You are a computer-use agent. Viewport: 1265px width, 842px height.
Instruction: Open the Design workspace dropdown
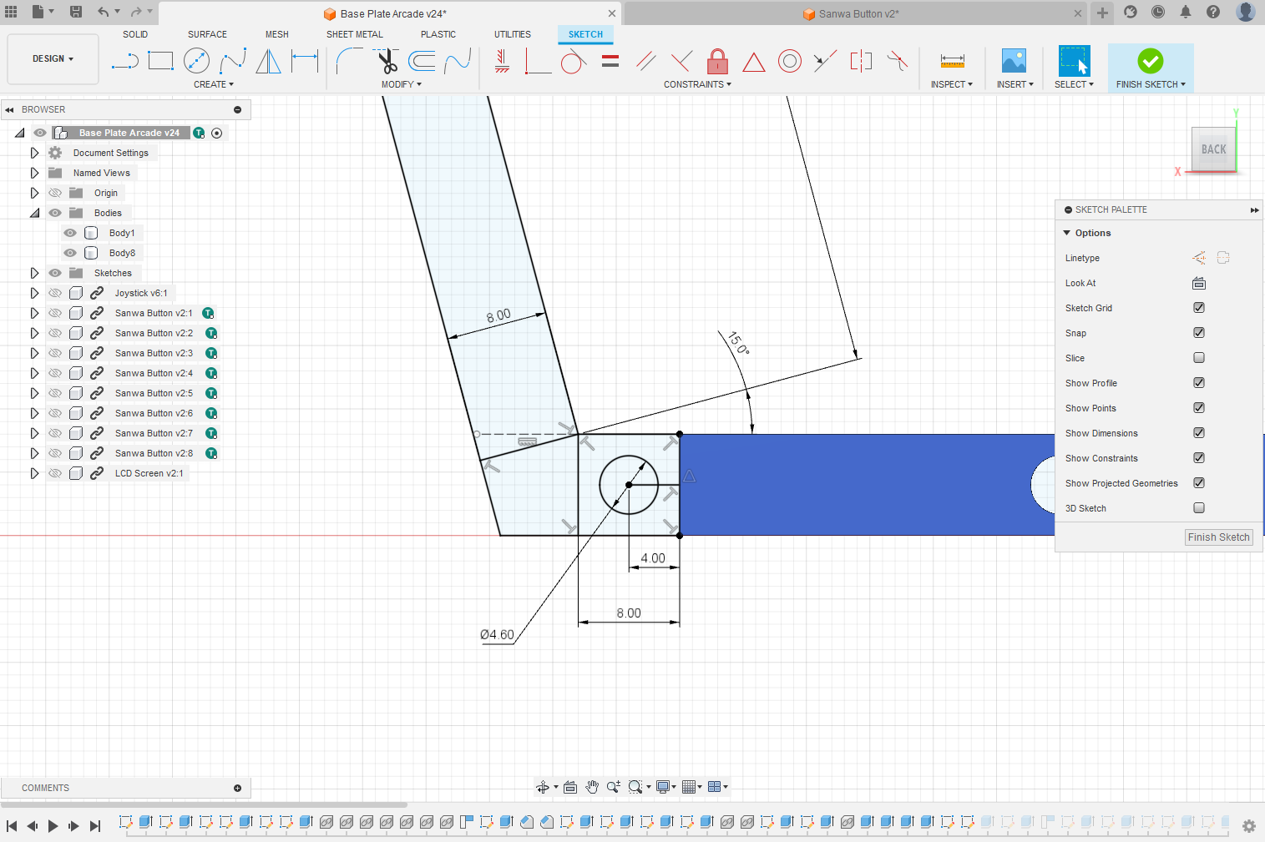52,58
